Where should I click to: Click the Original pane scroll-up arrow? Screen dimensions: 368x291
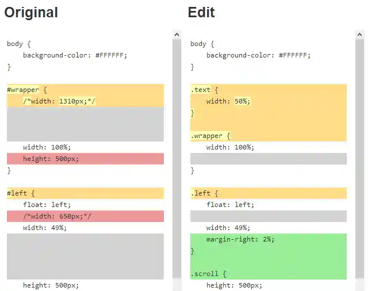(177, 35)
